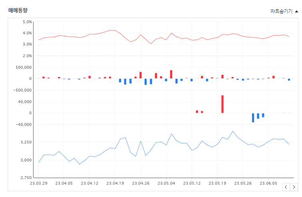Select the 3.0% axis label
The height and width of the screenshot is (197, 302).
(27, 44)
